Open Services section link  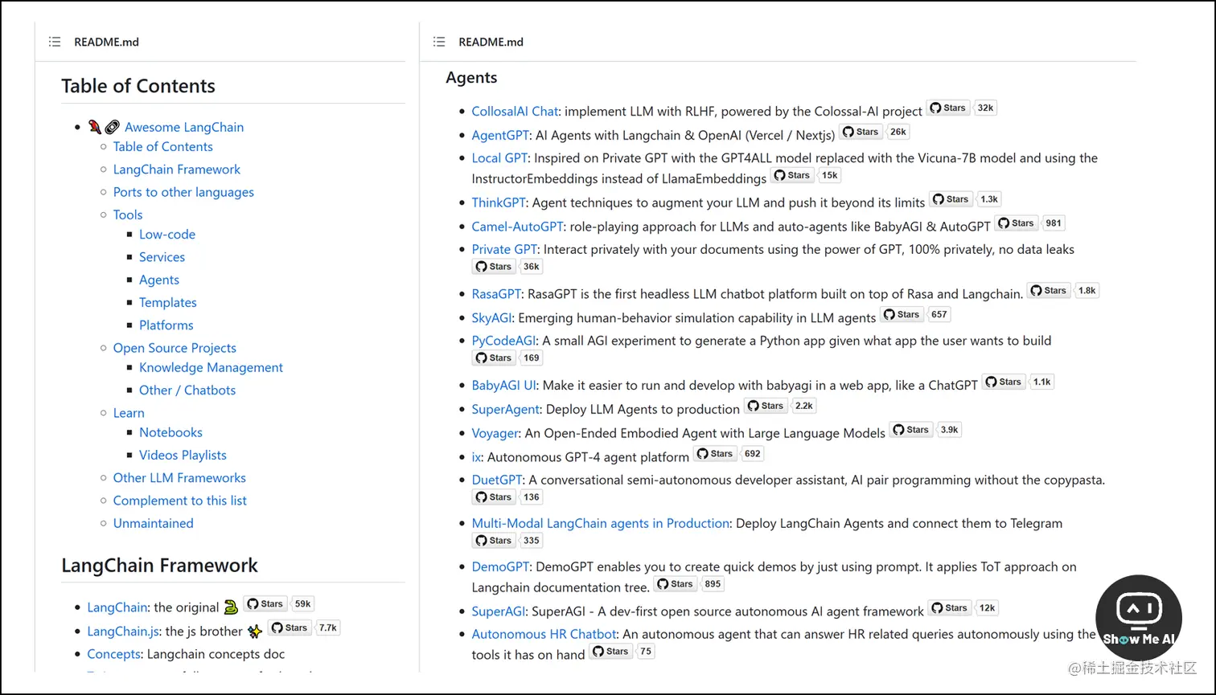pos(162,257)
